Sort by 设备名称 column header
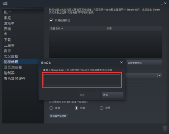169x134 pixels. coord(77,28)
